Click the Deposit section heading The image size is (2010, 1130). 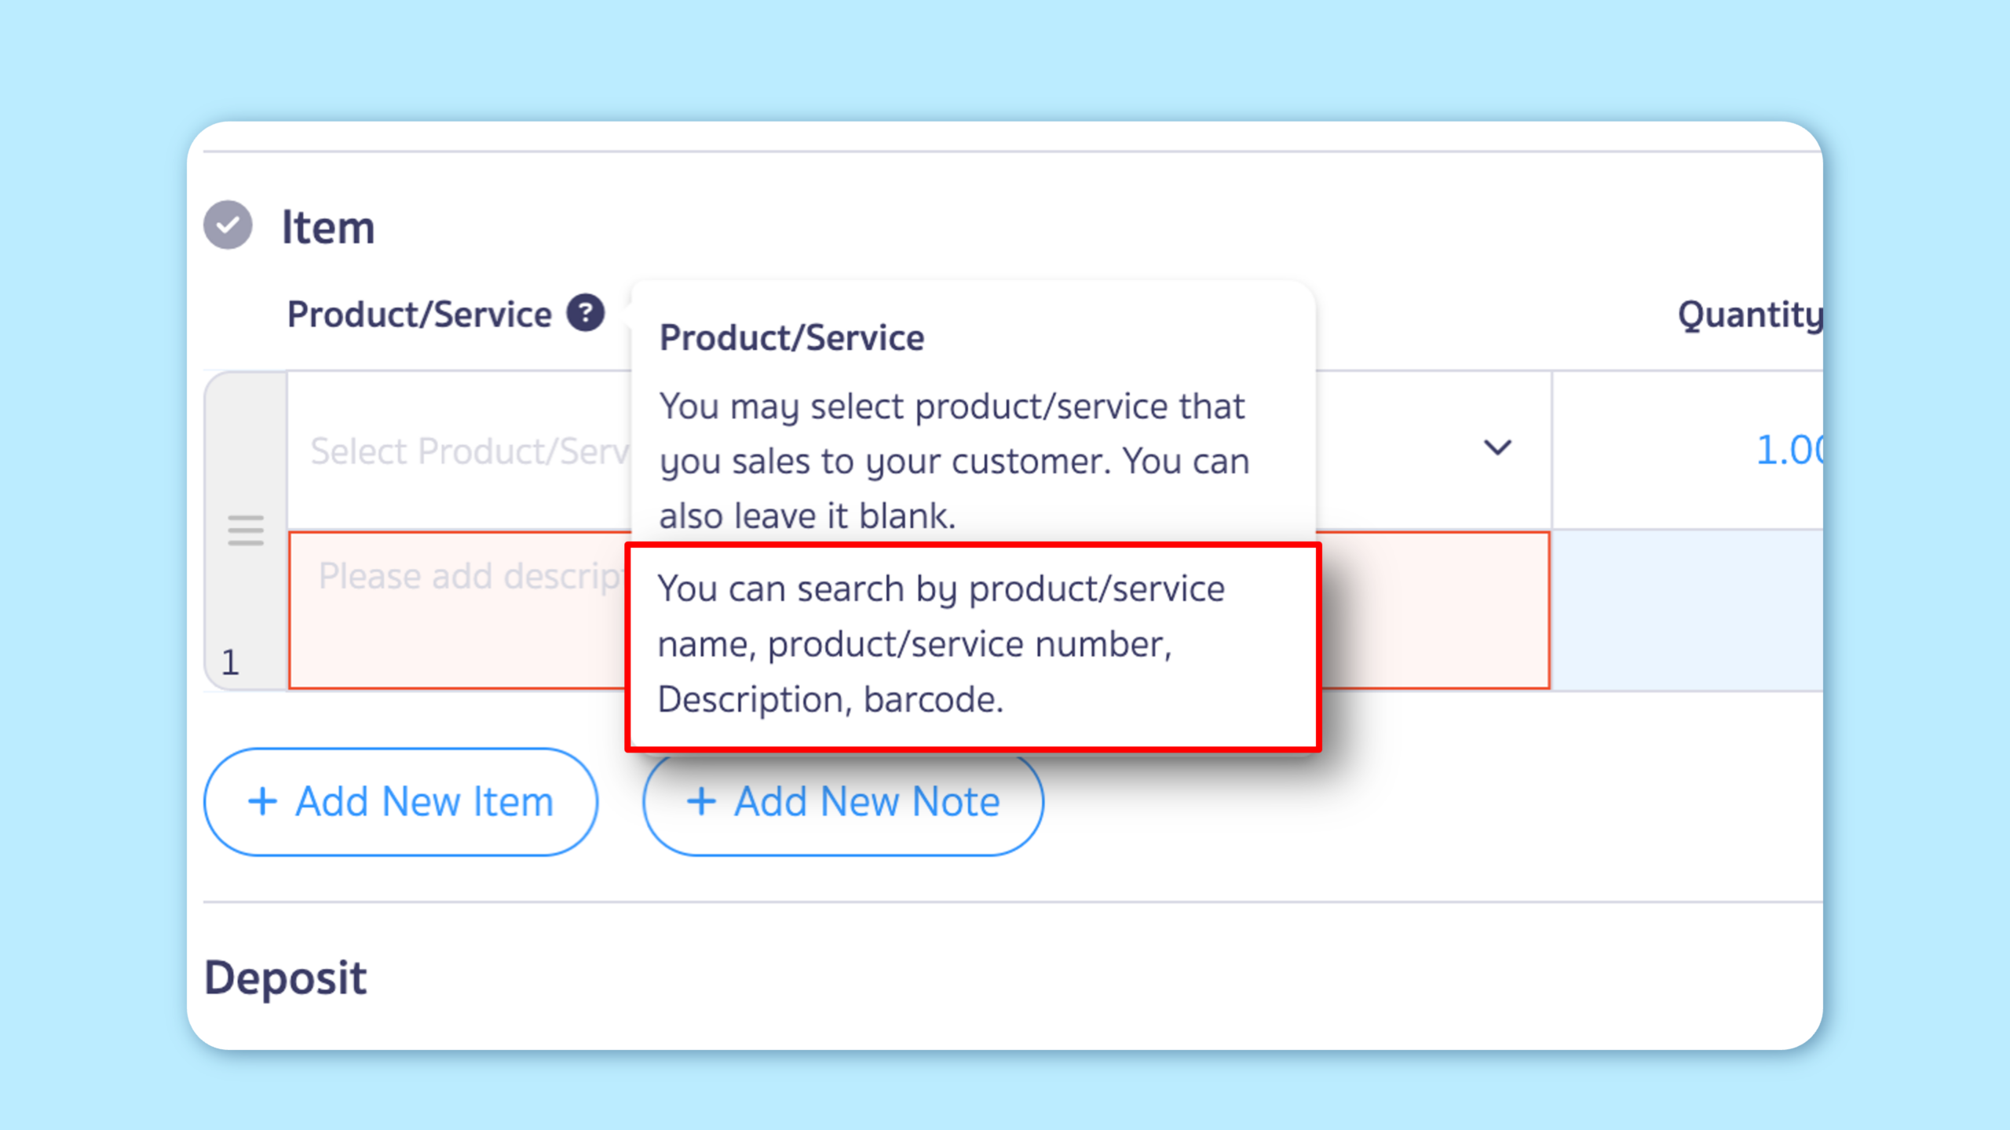point(286,978)
